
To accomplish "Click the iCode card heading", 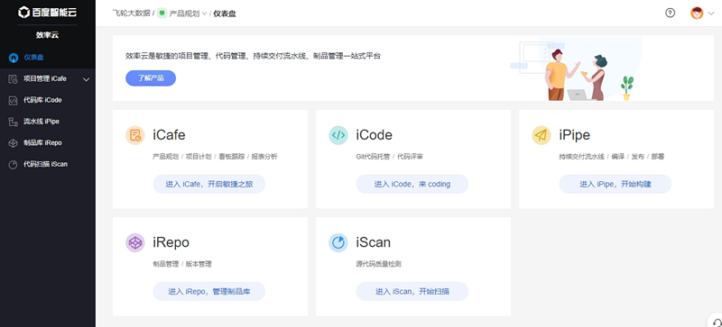I will (x=374, y=135).
